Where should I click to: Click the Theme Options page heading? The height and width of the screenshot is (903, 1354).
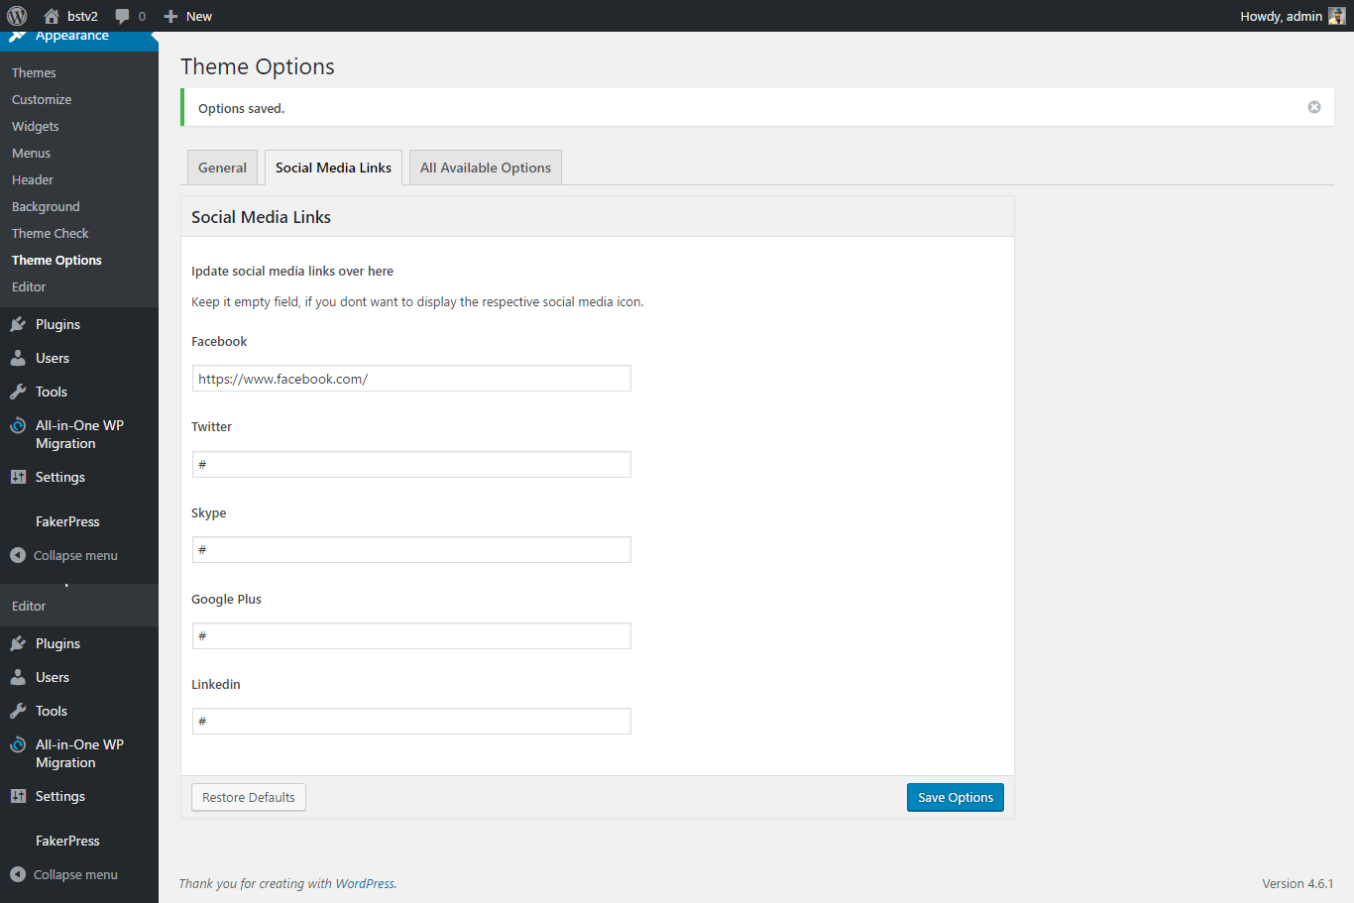pyautogui.click(x=258, y=66)
